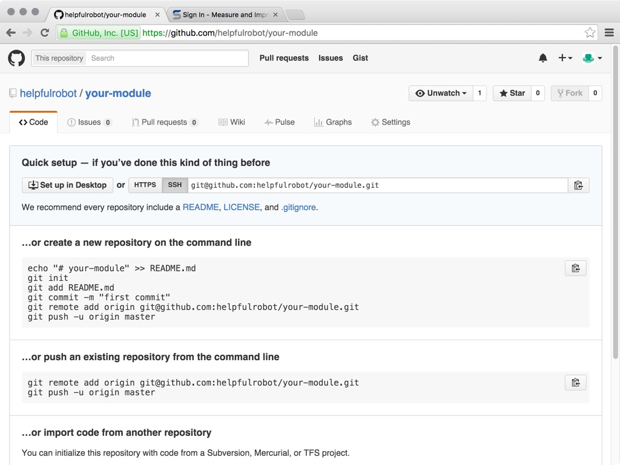Bookmark page with the star icon
This screenshot has height=465, width=620.
(x=590, y=33)
